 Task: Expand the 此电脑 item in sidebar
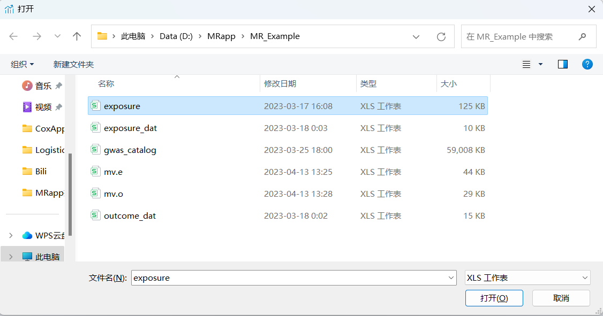coord(12,256)
